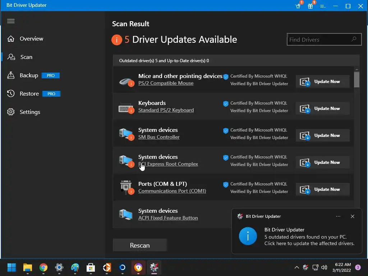This screenshot has height=276, width=368.
Task: Open the clock showing 6:22 AM
Action: pos(341,267)
